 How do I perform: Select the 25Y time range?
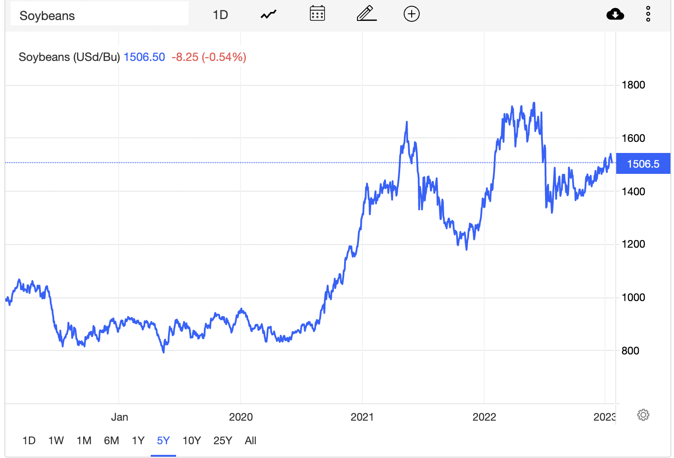pos(223,441)
